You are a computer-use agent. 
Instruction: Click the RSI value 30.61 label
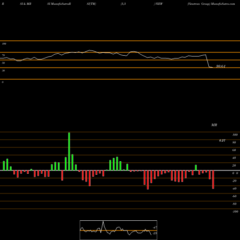[x=221, y=66]
